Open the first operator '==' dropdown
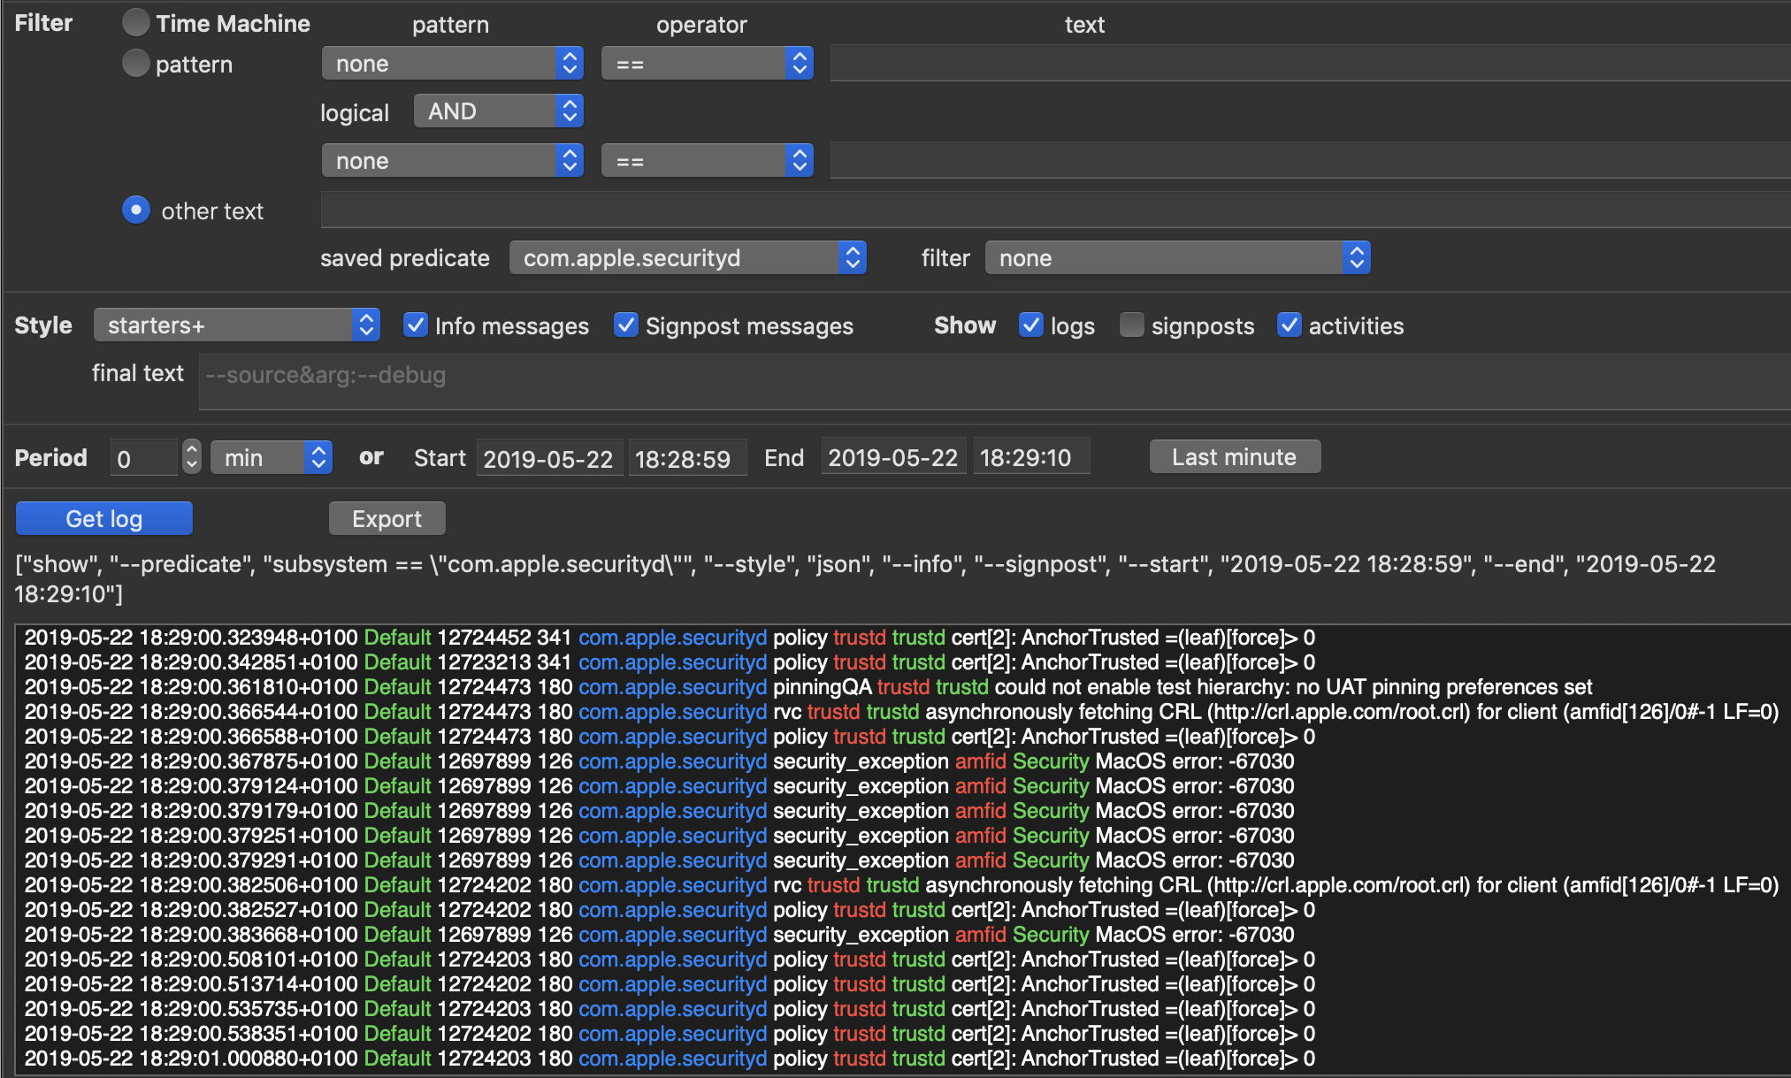This screenshot has width=1791, height=1078. [x=707, y=64]
